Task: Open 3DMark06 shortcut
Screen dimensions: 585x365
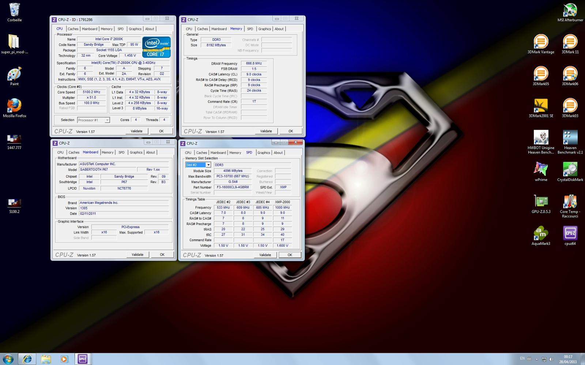Action: point(570,76)
